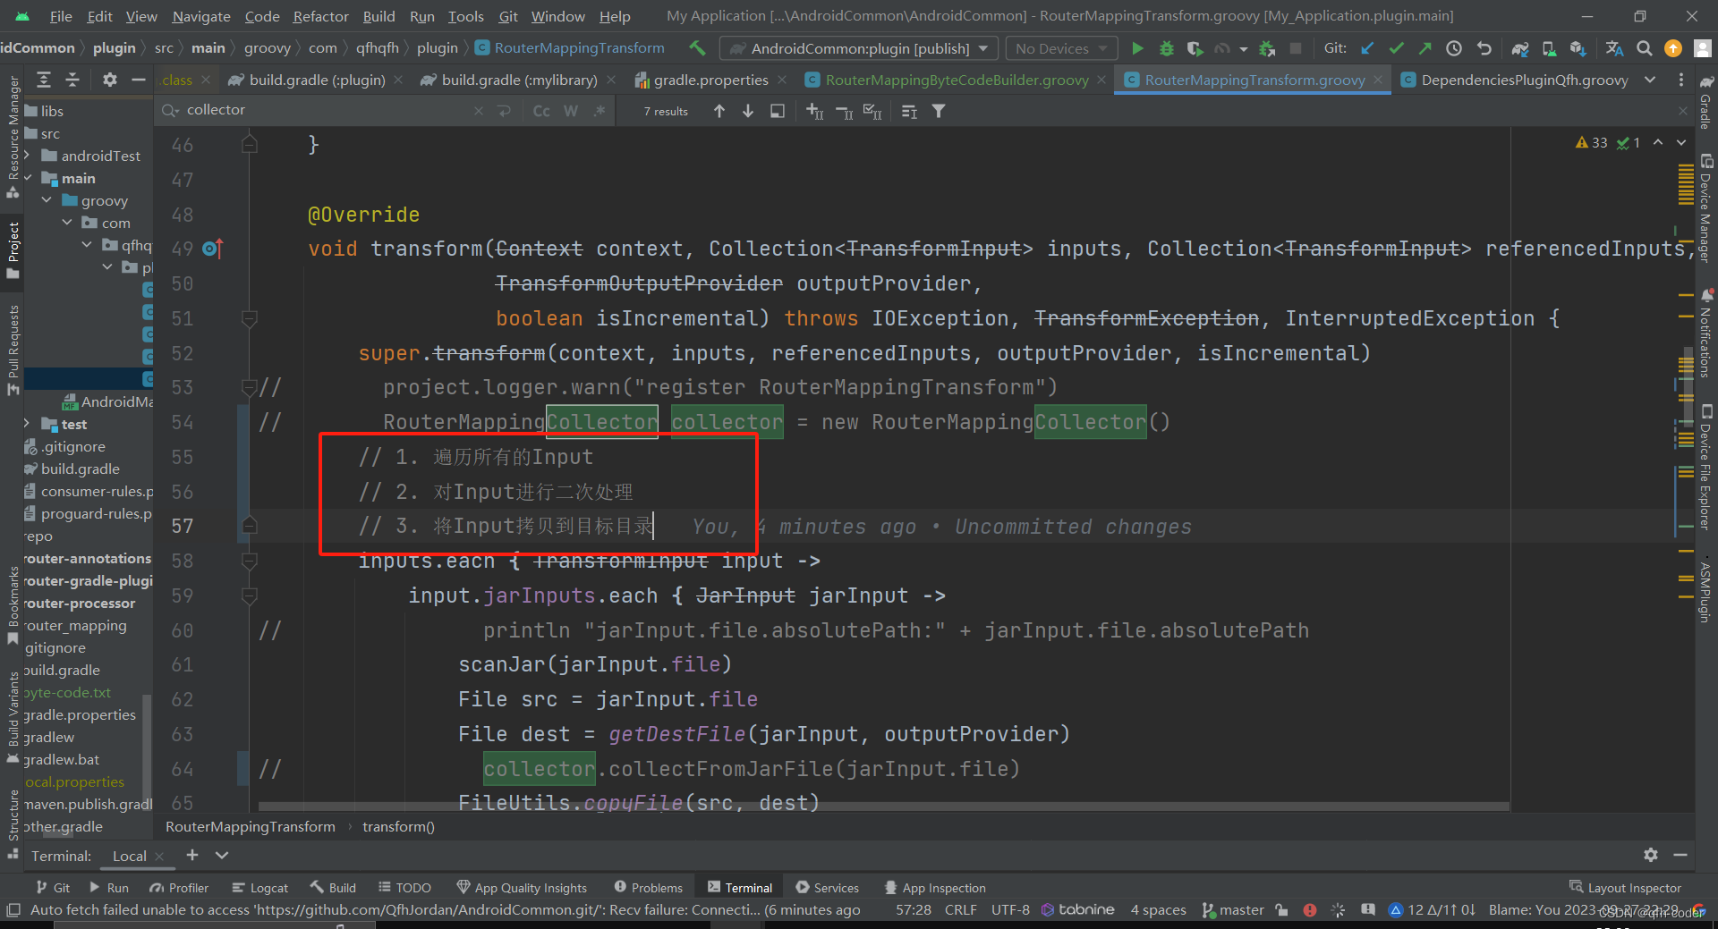Open Device Manager toolbar icon

coord(1549,48)
